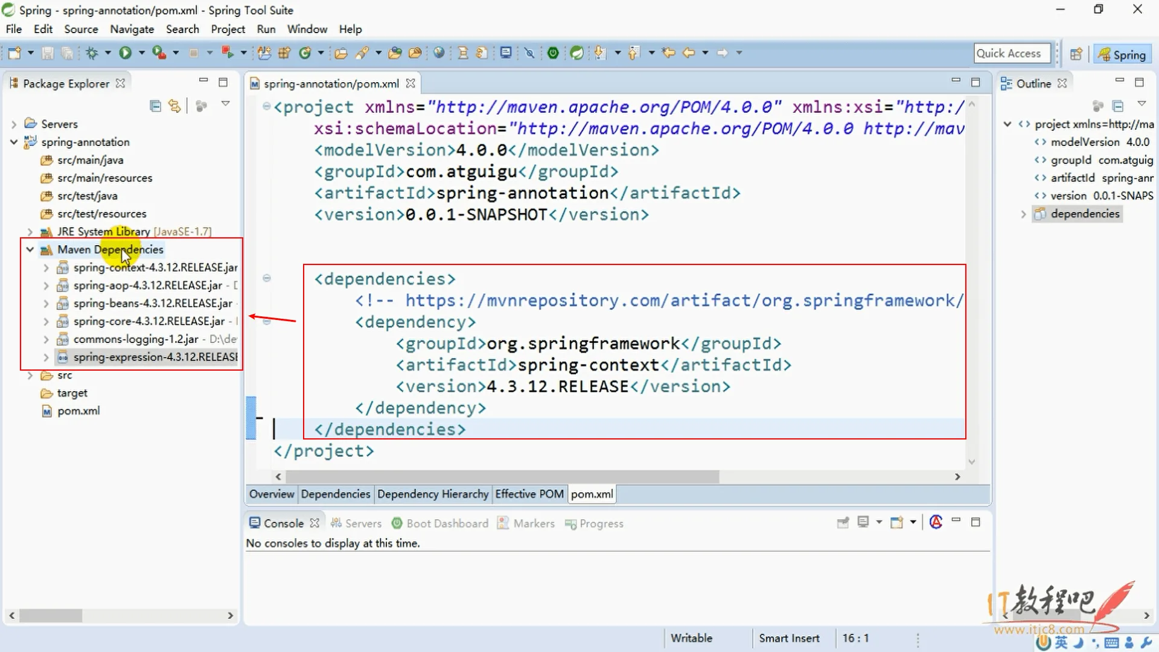Click the Quick Access search field
1159x652 pixels.
(x=1012, y=53)
